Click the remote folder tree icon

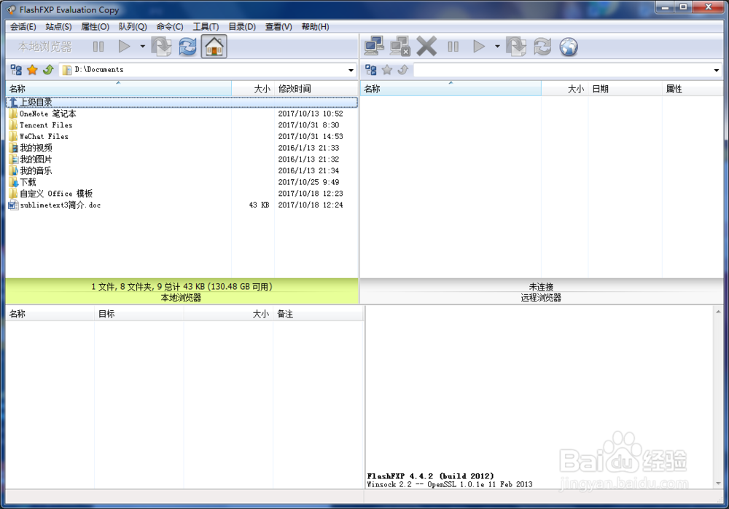coord(371,70)
